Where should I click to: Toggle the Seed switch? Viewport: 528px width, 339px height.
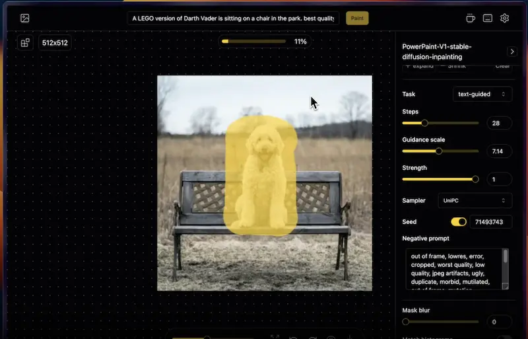coord(459,221)
